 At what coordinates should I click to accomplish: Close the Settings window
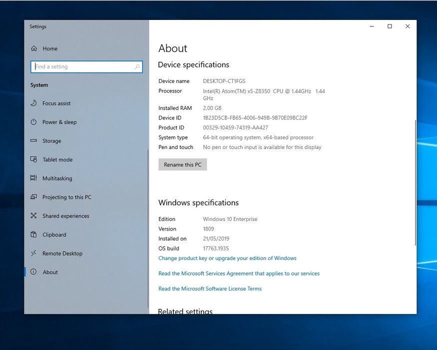408,26
